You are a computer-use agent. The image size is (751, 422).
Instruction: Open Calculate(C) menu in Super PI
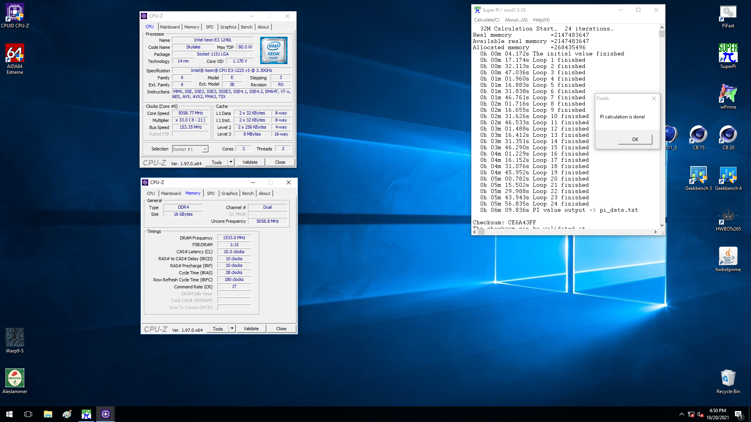pos(487,20)
